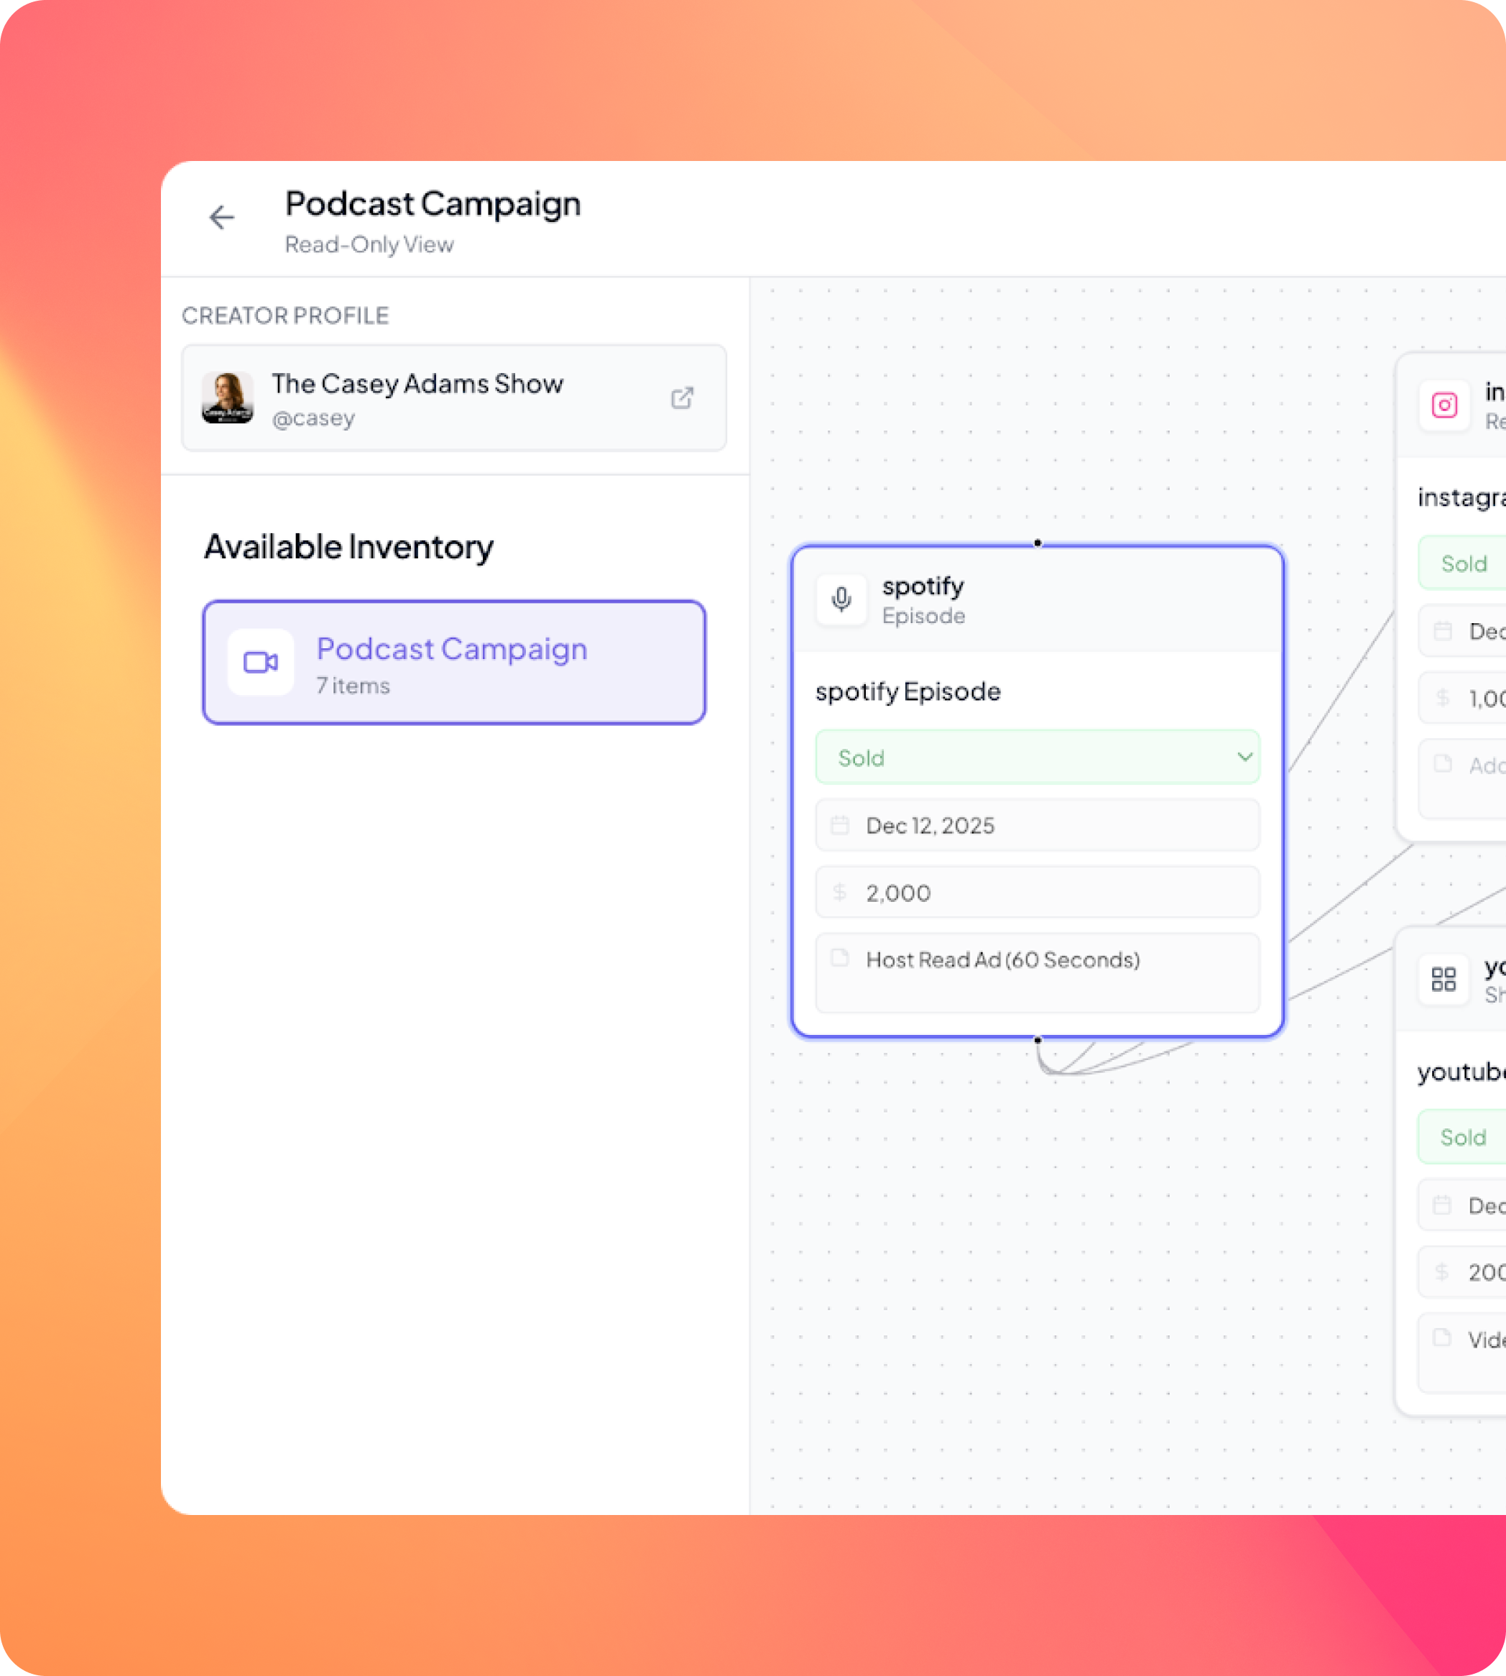Open creator profile external link icon
The height and width of the screenshot is (1676, 1506).
682,398
